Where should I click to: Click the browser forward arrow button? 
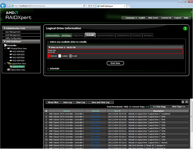click(x=8, y=6)
